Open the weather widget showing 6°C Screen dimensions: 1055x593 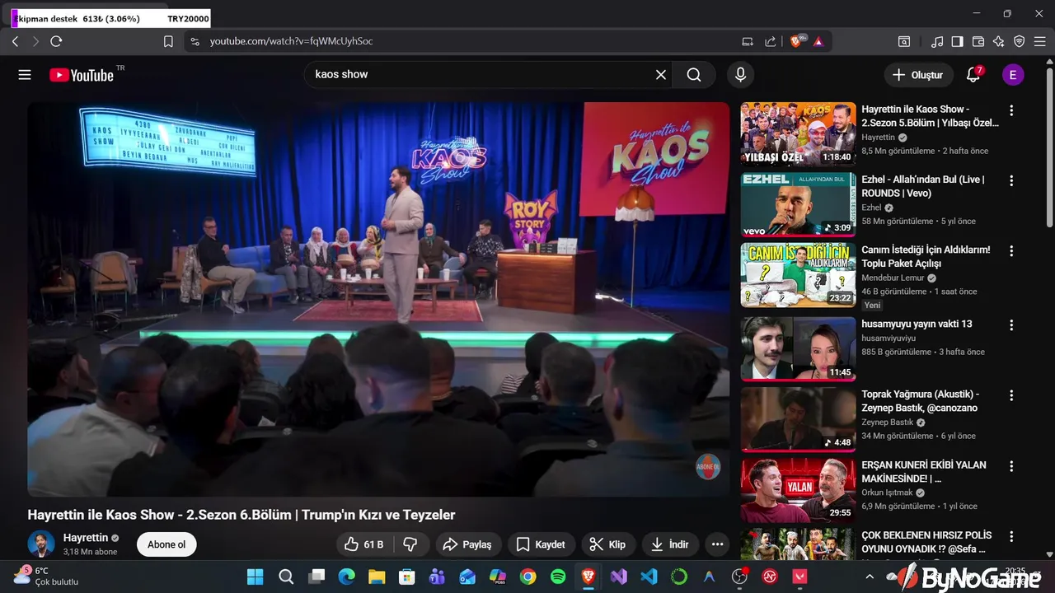pos(45,576)
